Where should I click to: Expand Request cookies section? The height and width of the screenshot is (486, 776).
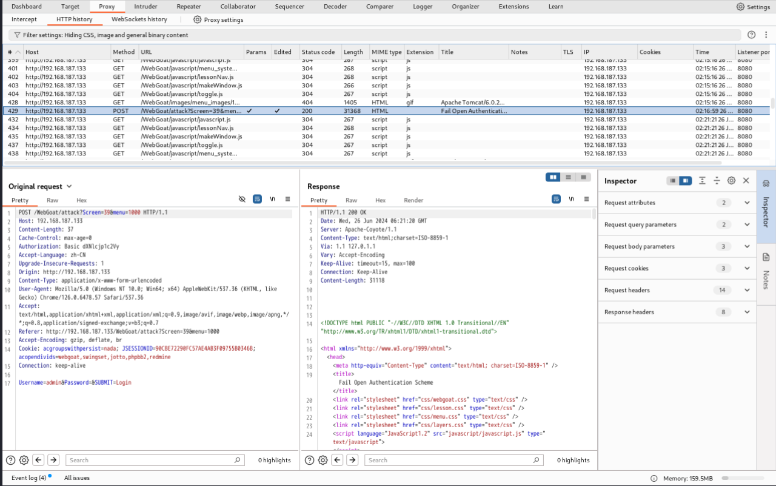pyautogui.click(x=747, y=268)
